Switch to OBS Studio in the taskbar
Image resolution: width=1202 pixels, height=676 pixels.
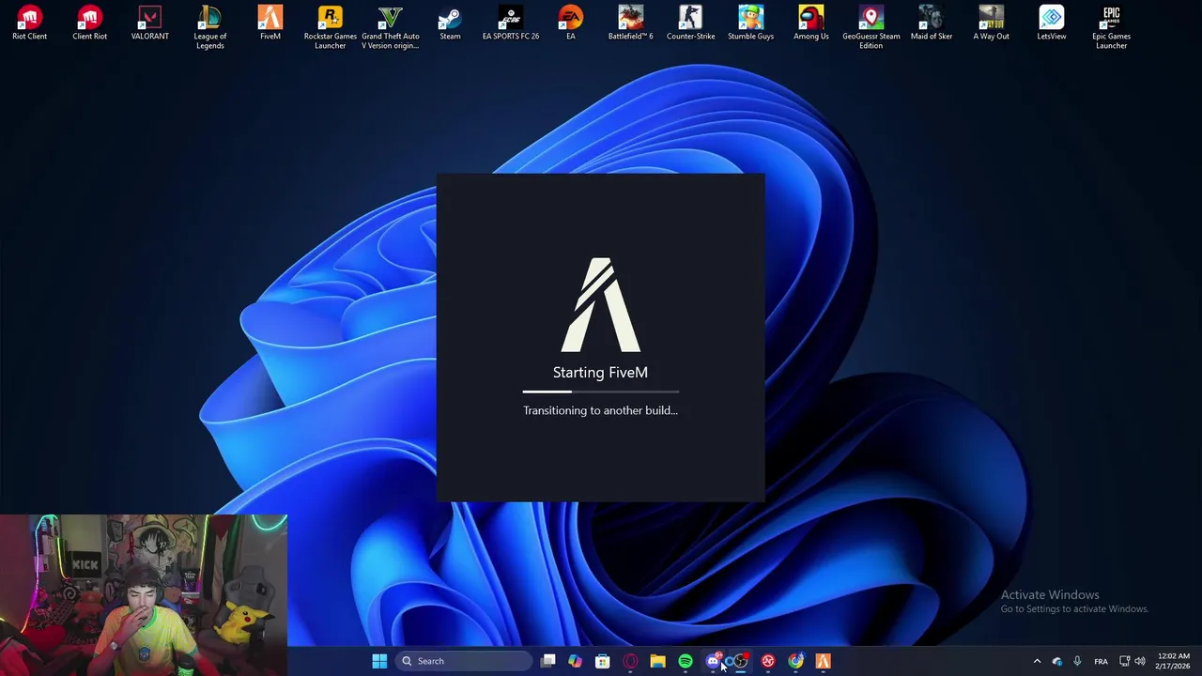[x=740, y=661]
